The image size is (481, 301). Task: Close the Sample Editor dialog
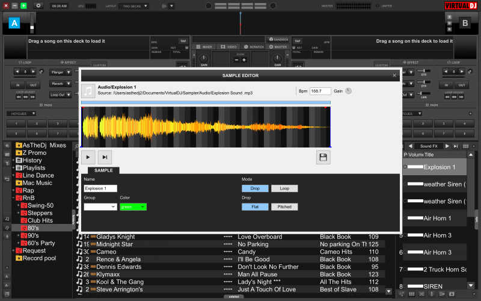394,75
